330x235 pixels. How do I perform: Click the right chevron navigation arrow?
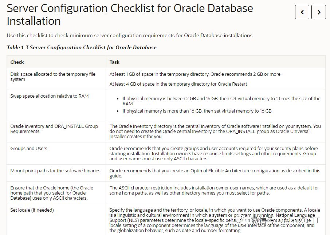click(319, 12)
